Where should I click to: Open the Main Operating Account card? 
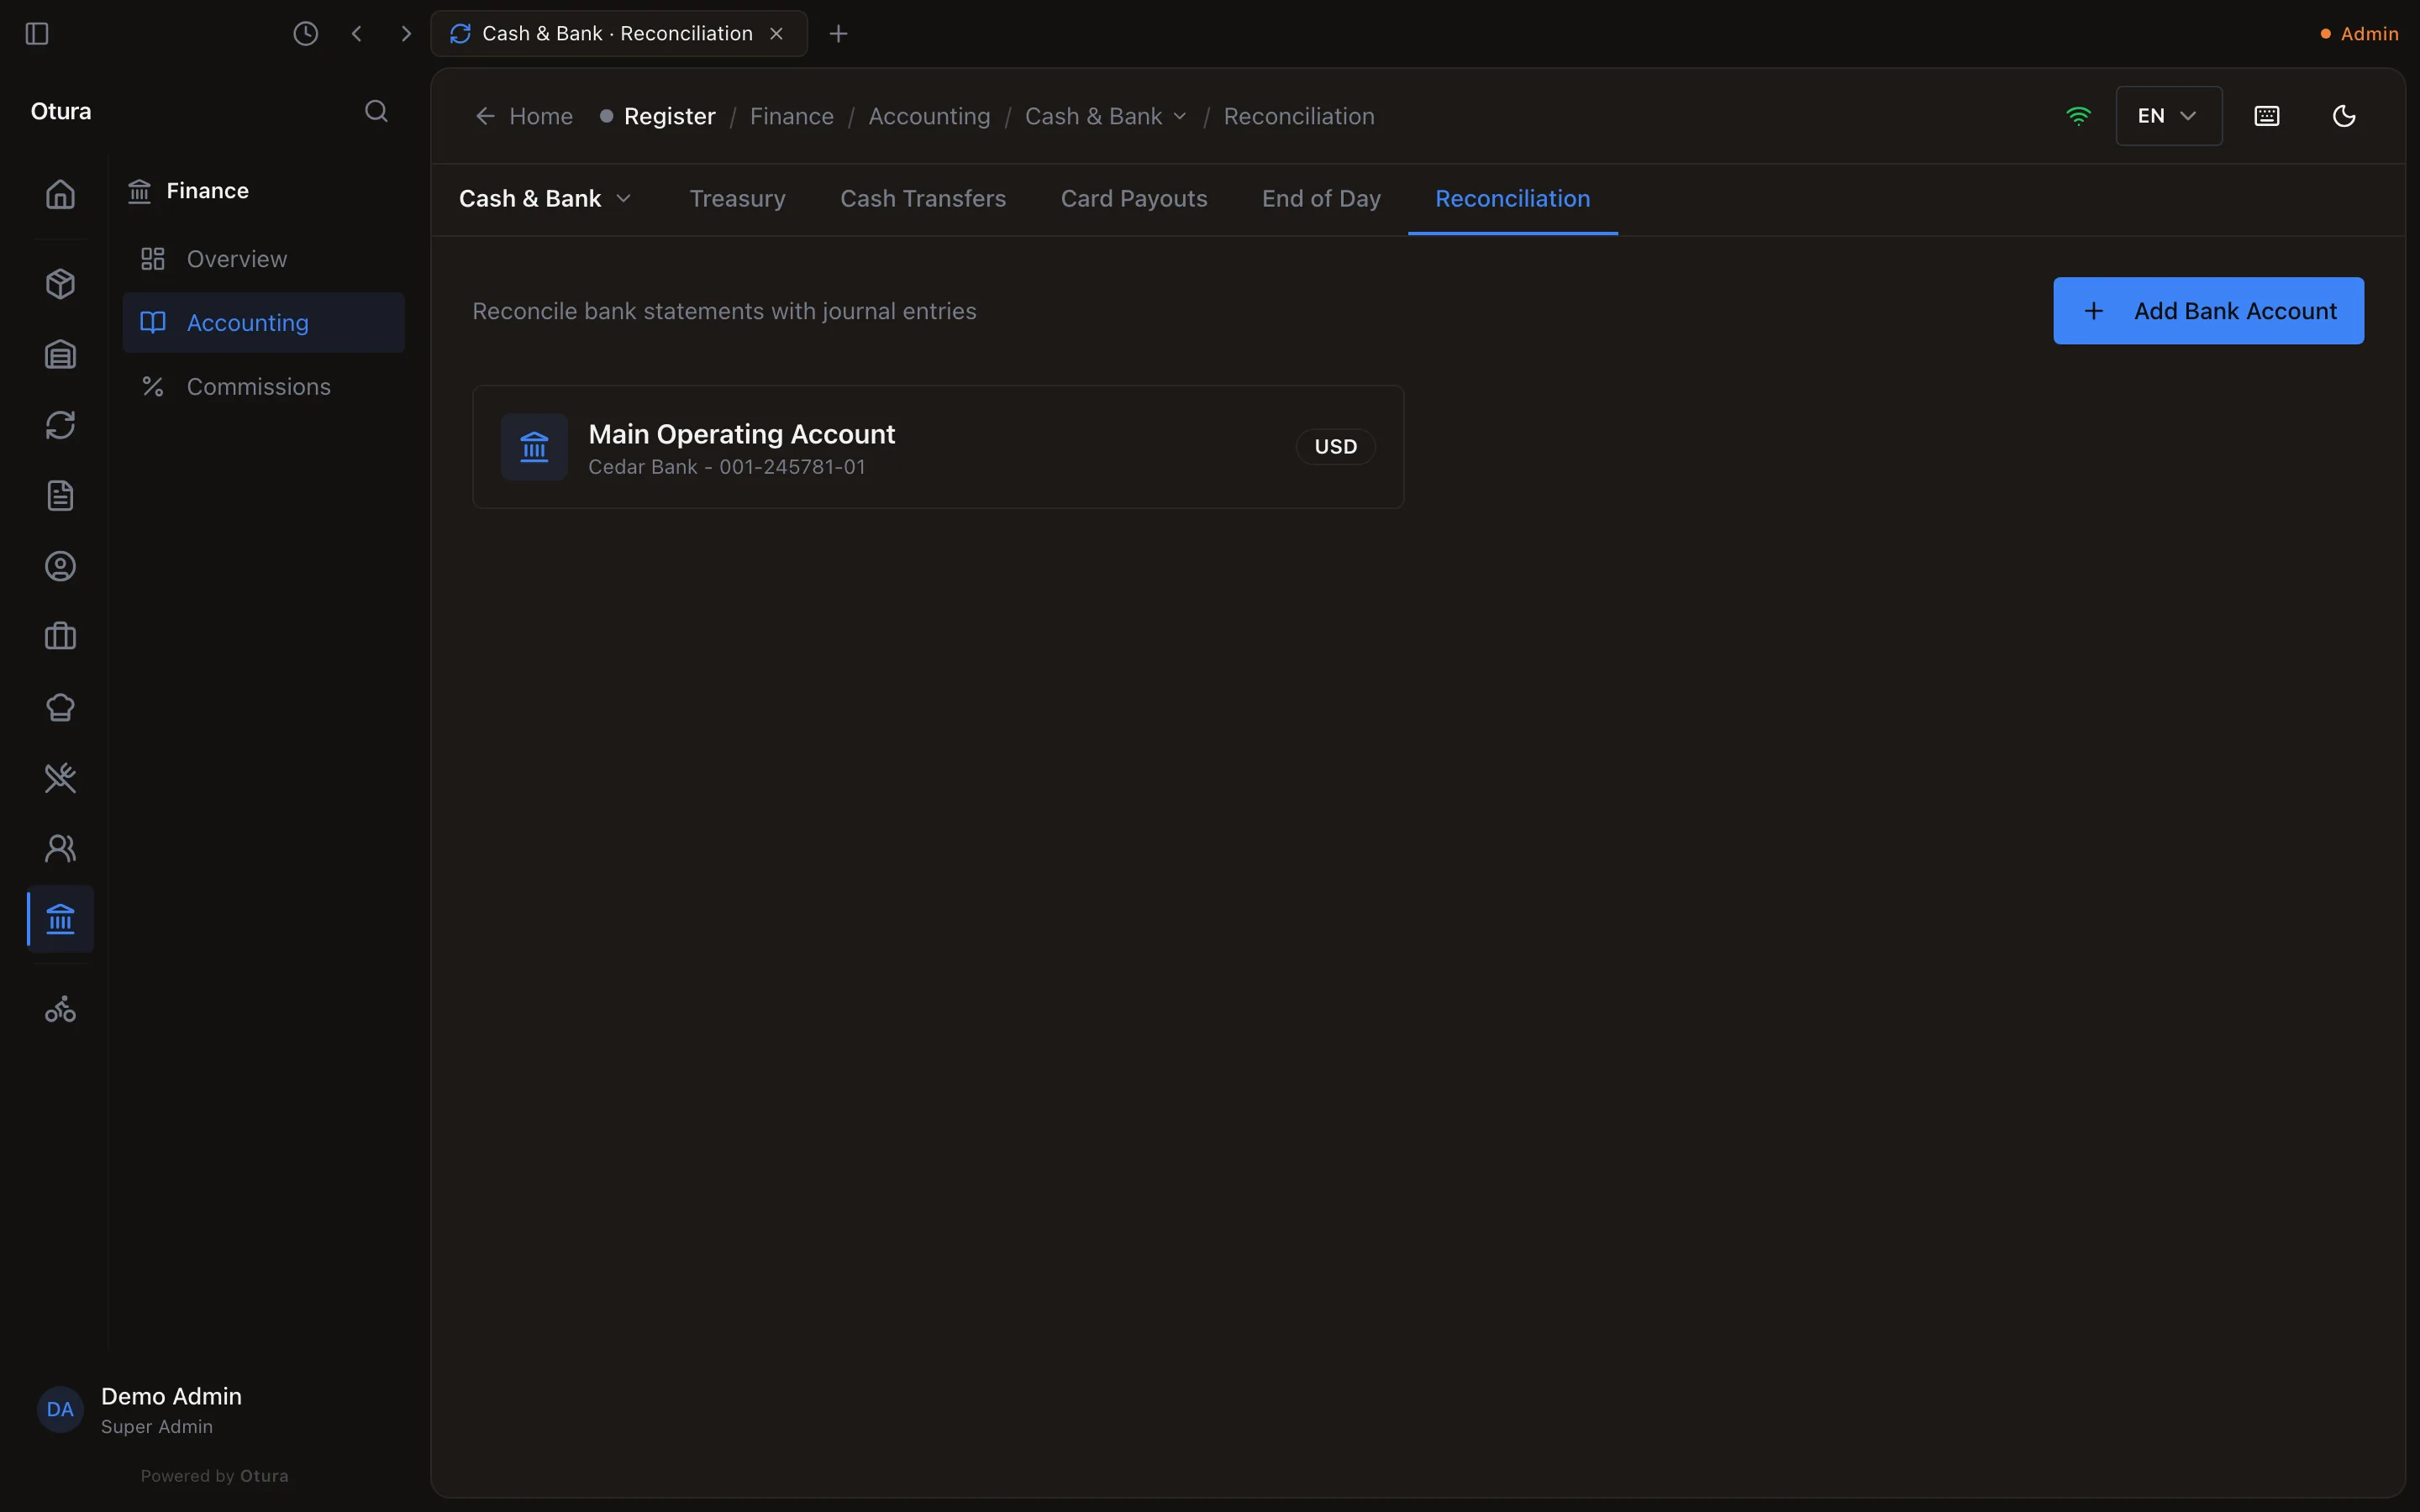[x=937, y=447]
